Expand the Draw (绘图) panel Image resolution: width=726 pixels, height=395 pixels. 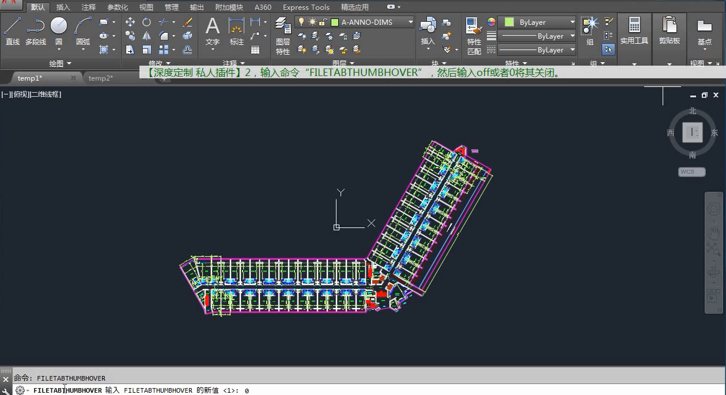60,63
